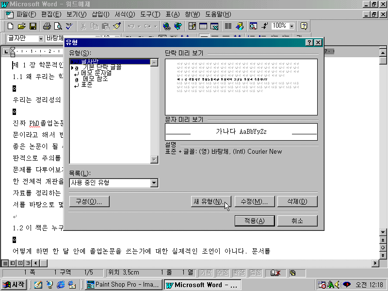The width and height of the screenshot is (388, 291).
Task: Switch to Outline view icon
Action: [x=28, y=263]
